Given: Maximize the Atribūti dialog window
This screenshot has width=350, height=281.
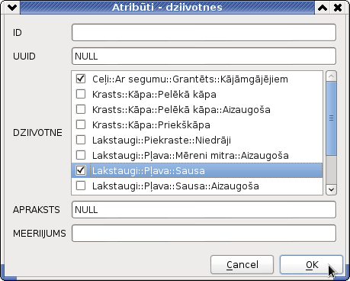Looking at the screenshot, I should pos(323,8).
